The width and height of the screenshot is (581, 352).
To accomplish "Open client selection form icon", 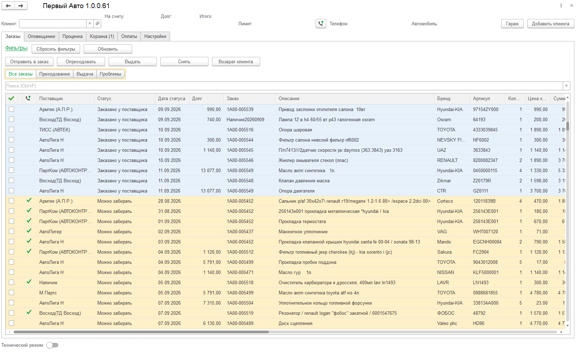I will click(97, 24).
